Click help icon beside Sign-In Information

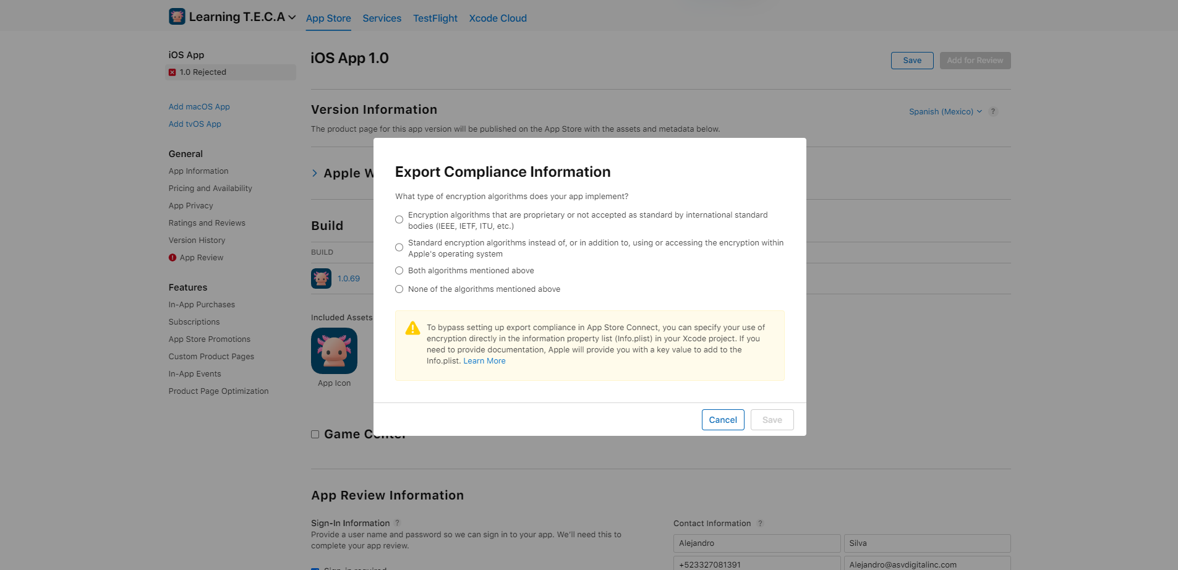(398, 523)
